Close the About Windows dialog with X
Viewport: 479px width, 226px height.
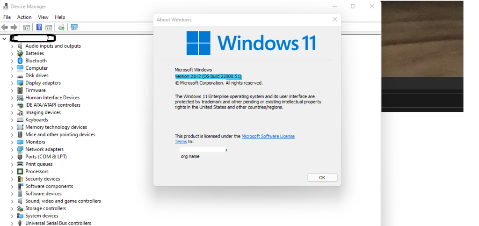(335, 19)
